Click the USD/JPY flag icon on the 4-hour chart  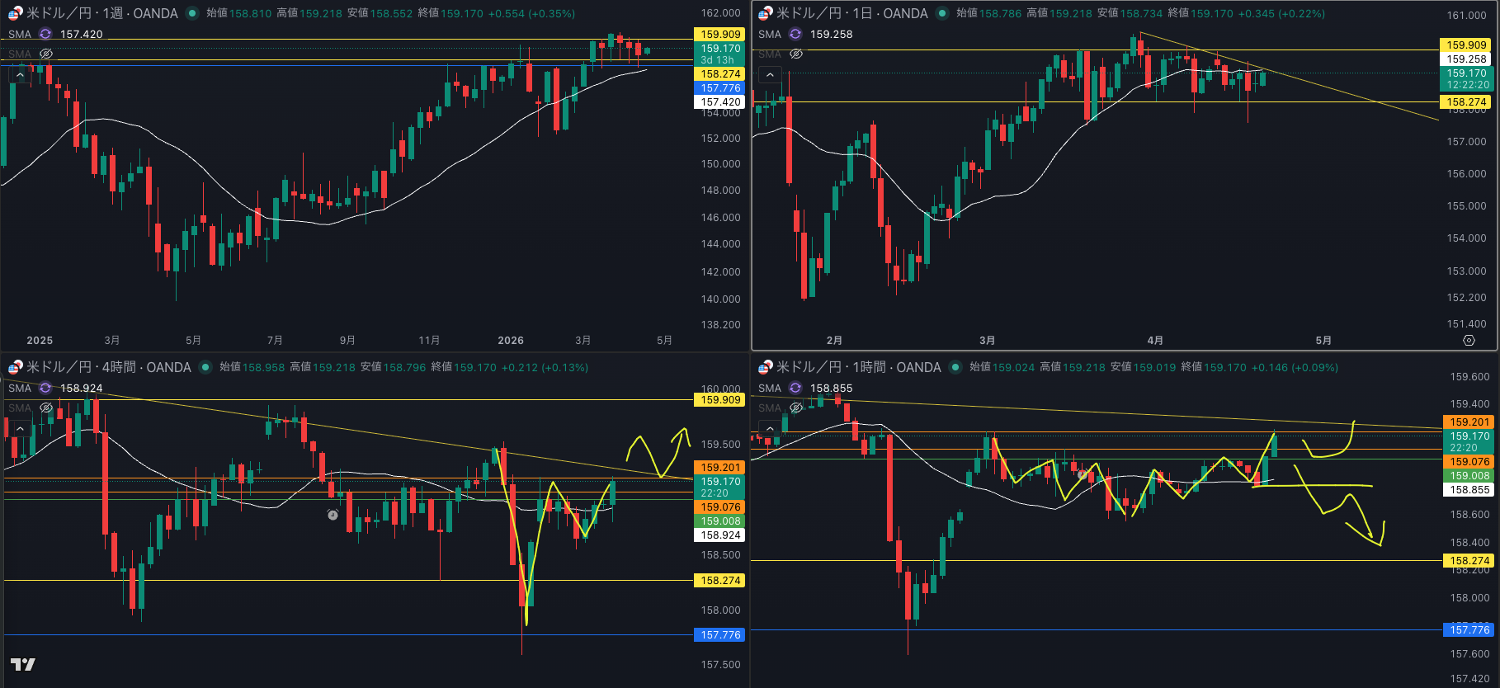click(x=15, y=367)
